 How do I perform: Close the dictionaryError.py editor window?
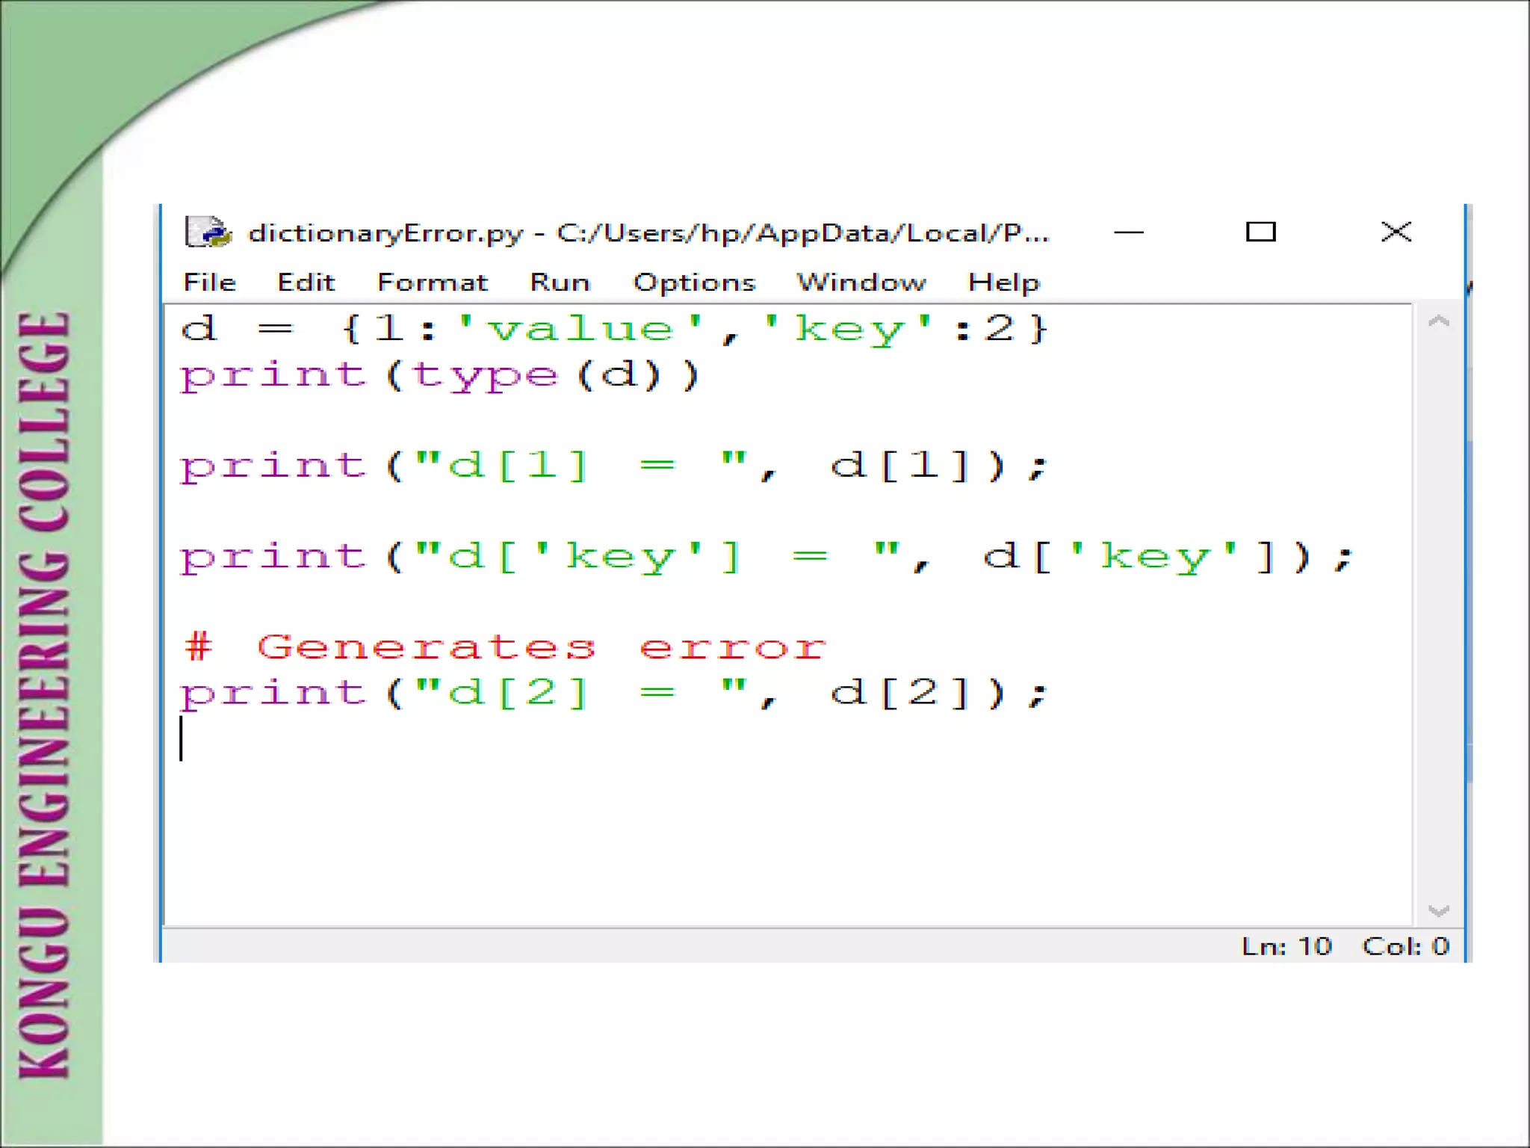1396,232
